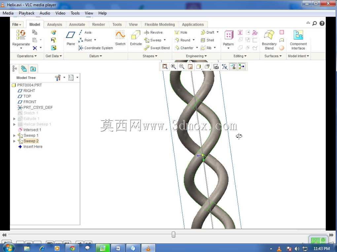Open the File menu

point(17,24)
